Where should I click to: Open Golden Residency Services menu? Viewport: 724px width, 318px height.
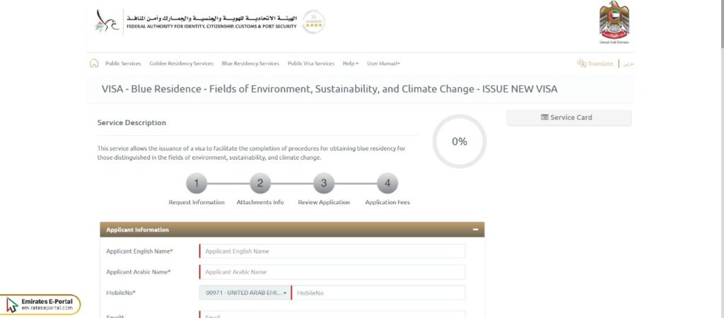tap(182, 63)
